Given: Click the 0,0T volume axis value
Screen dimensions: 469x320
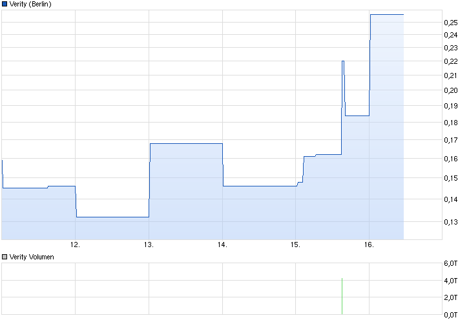Looking at the screenshot, I should pyautogui.click(x=451, y=315).
